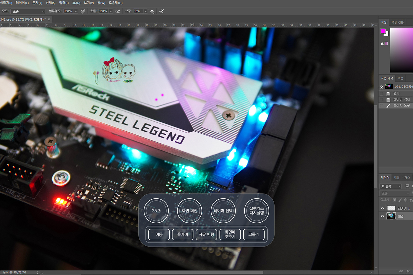
Task: Click the 화면 회전 dial button
Action: point(189,211)
